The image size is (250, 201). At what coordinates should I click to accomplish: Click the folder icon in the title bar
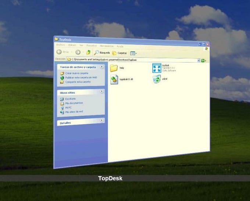click(x=56, y=39)
